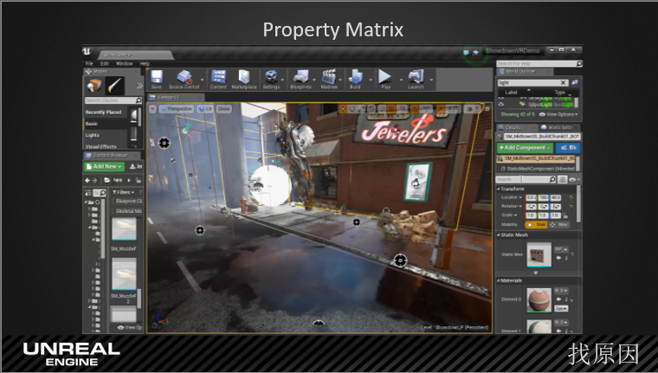Screen dimensions: 658x373
Task: Click the Launch toolbar icon
Action: 416,79
